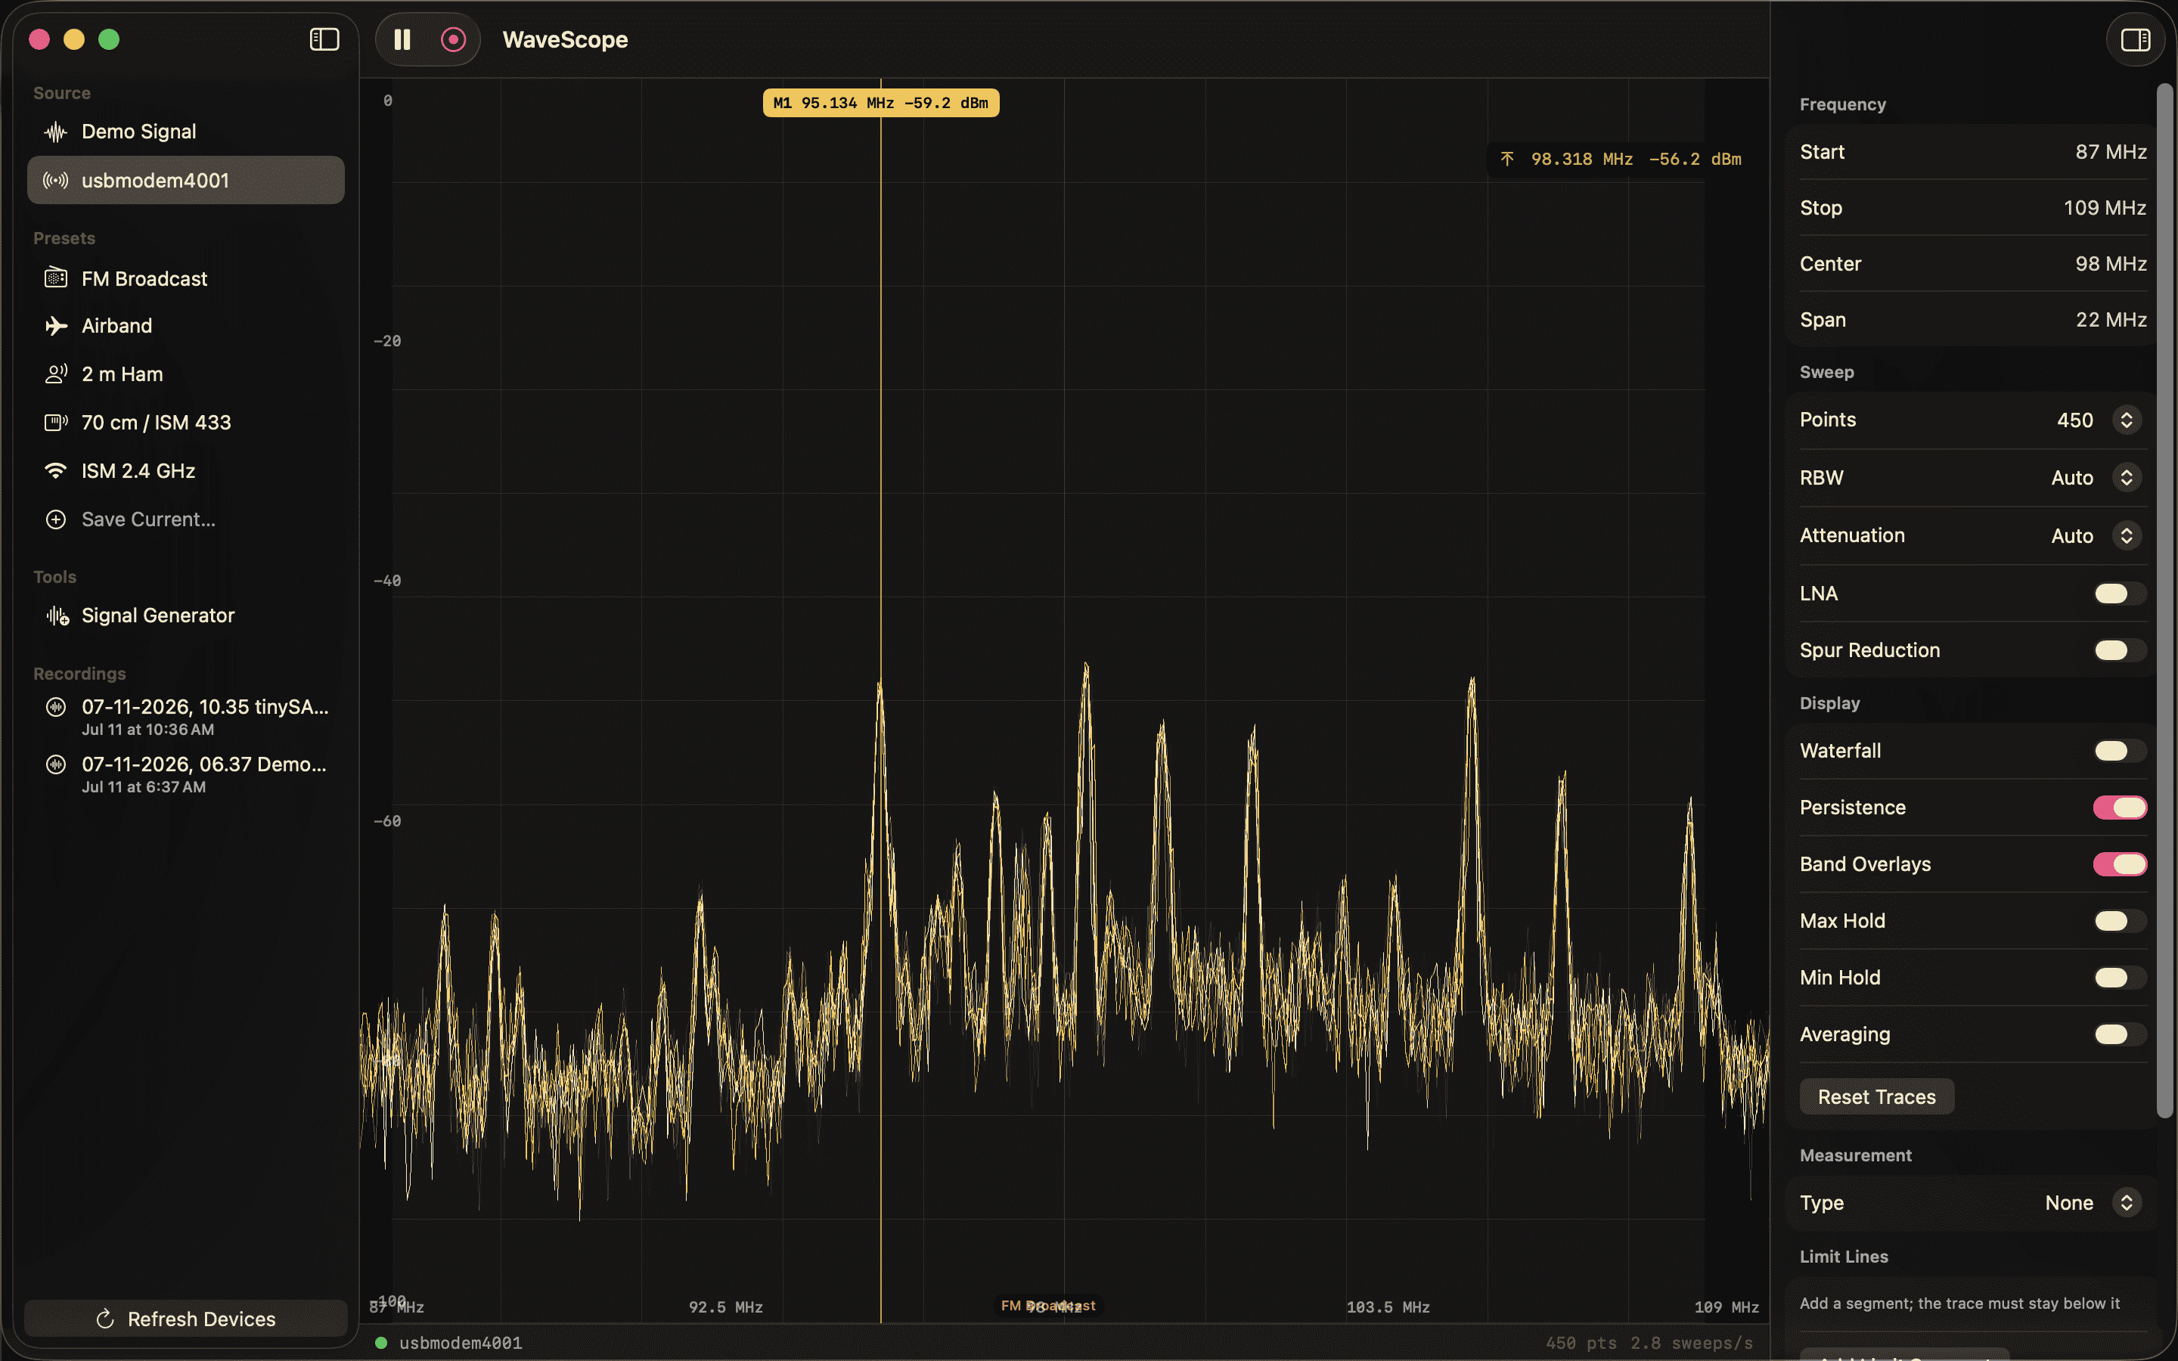The image size is (2178, 1361).
Task: Load the 2 m Ham preset
Action: (x=185, y=374)
